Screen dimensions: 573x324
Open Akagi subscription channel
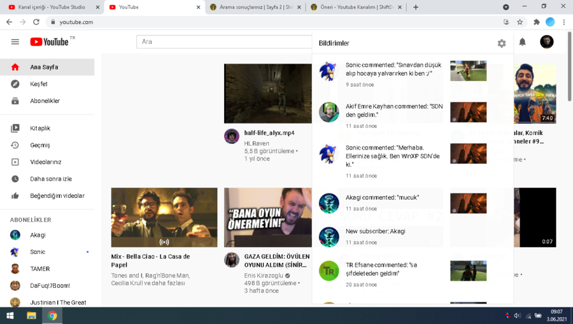point(37,235)
